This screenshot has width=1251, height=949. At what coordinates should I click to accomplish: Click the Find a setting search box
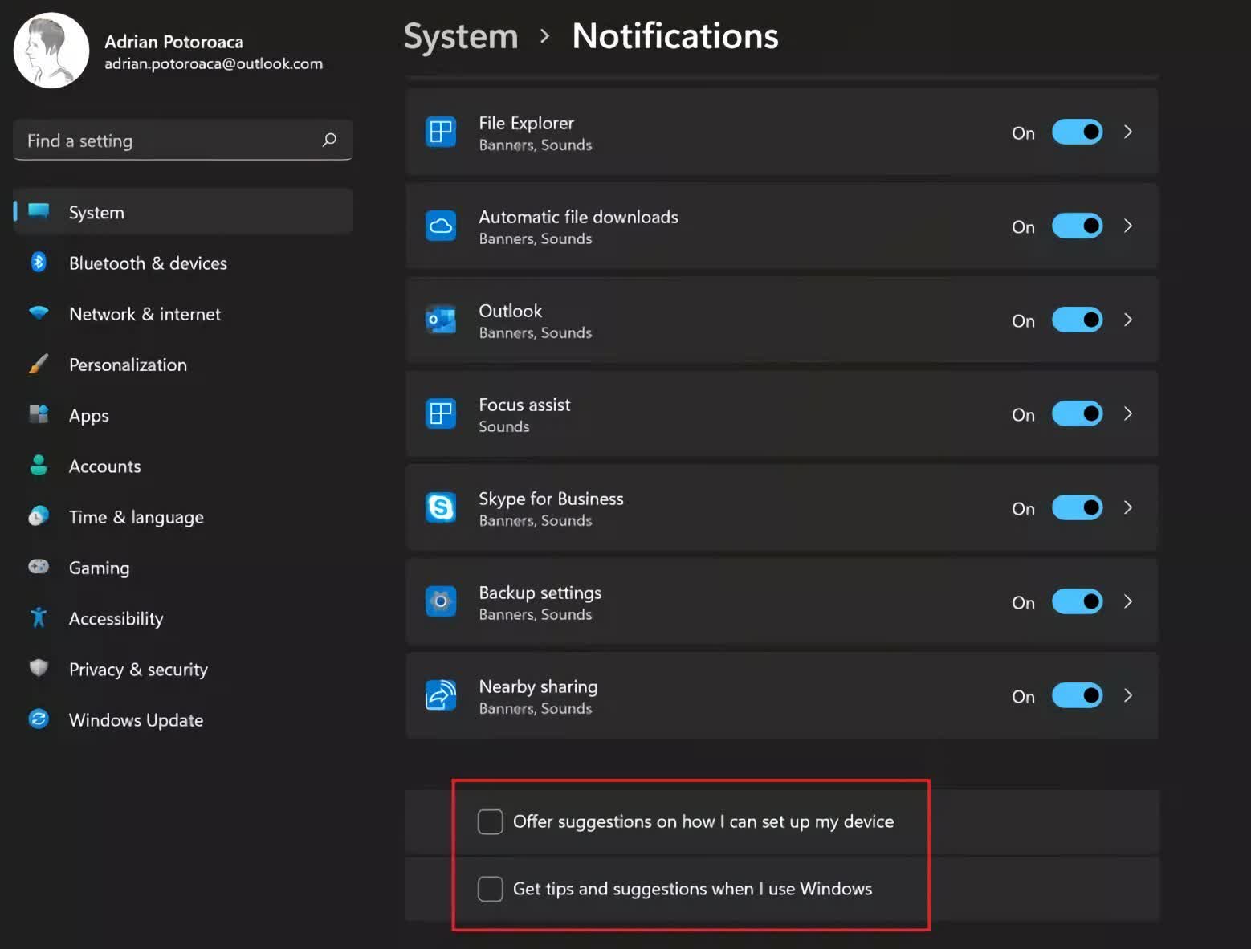point(183,140)
